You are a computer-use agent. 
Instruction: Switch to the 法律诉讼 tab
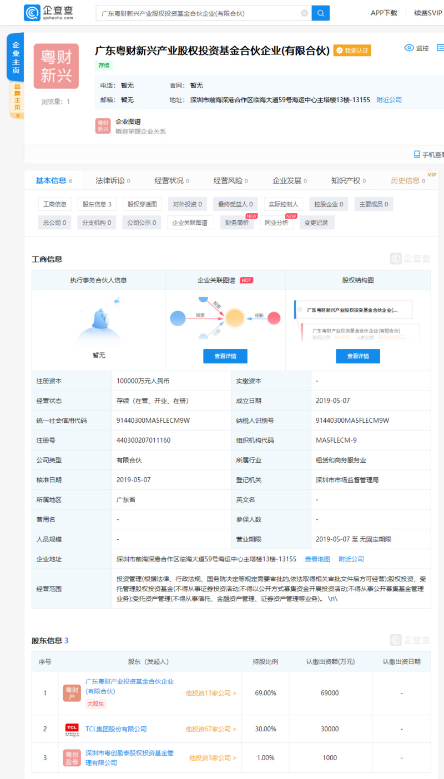[x=111, y=180]
